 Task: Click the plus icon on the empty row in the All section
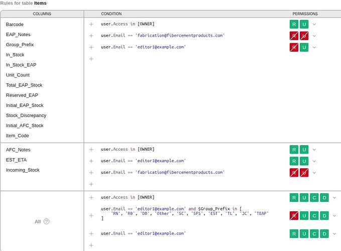click(91, 245)
